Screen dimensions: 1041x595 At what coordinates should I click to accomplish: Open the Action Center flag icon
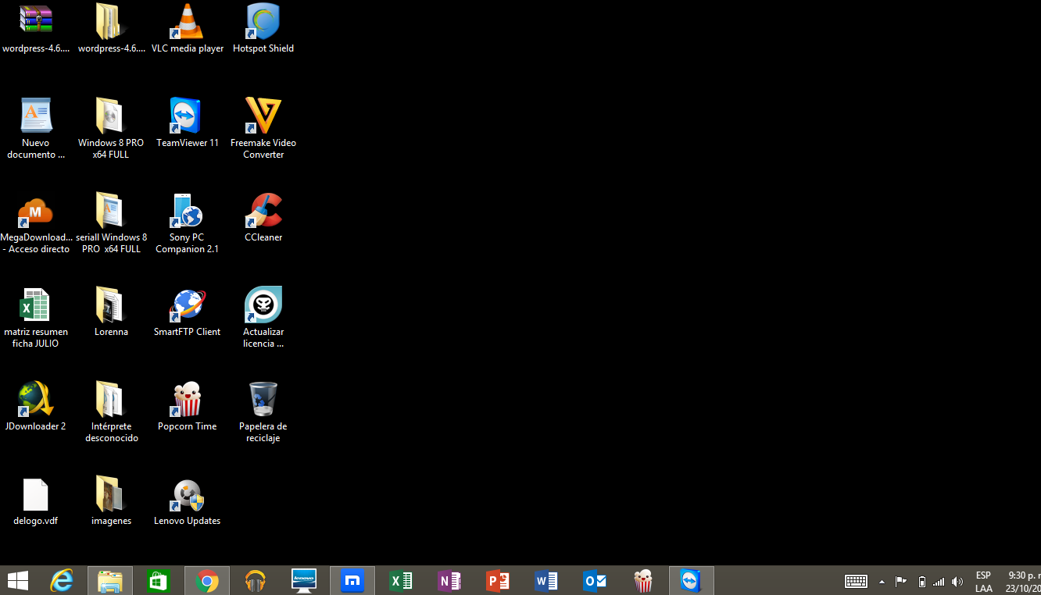coord(900,582)
